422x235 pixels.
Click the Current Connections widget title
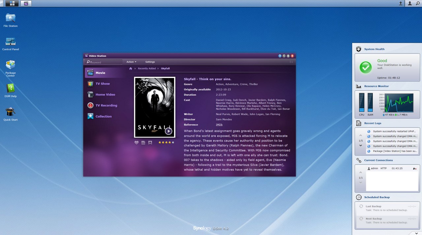(378, 160)
